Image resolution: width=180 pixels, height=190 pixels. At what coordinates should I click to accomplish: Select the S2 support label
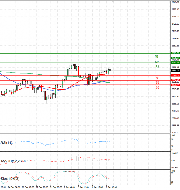point(157,82)
